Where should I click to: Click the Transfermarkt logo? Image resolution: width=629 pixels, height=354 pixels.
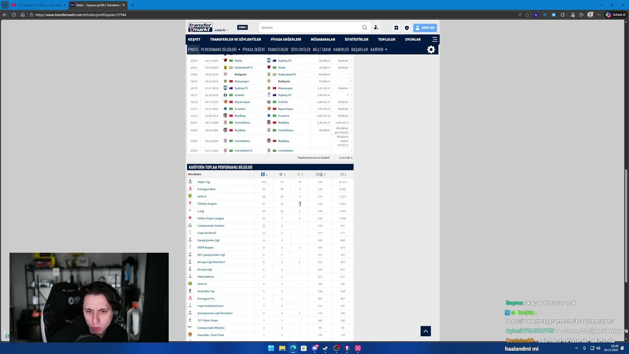pyautogui.click(x=200, y=28)
